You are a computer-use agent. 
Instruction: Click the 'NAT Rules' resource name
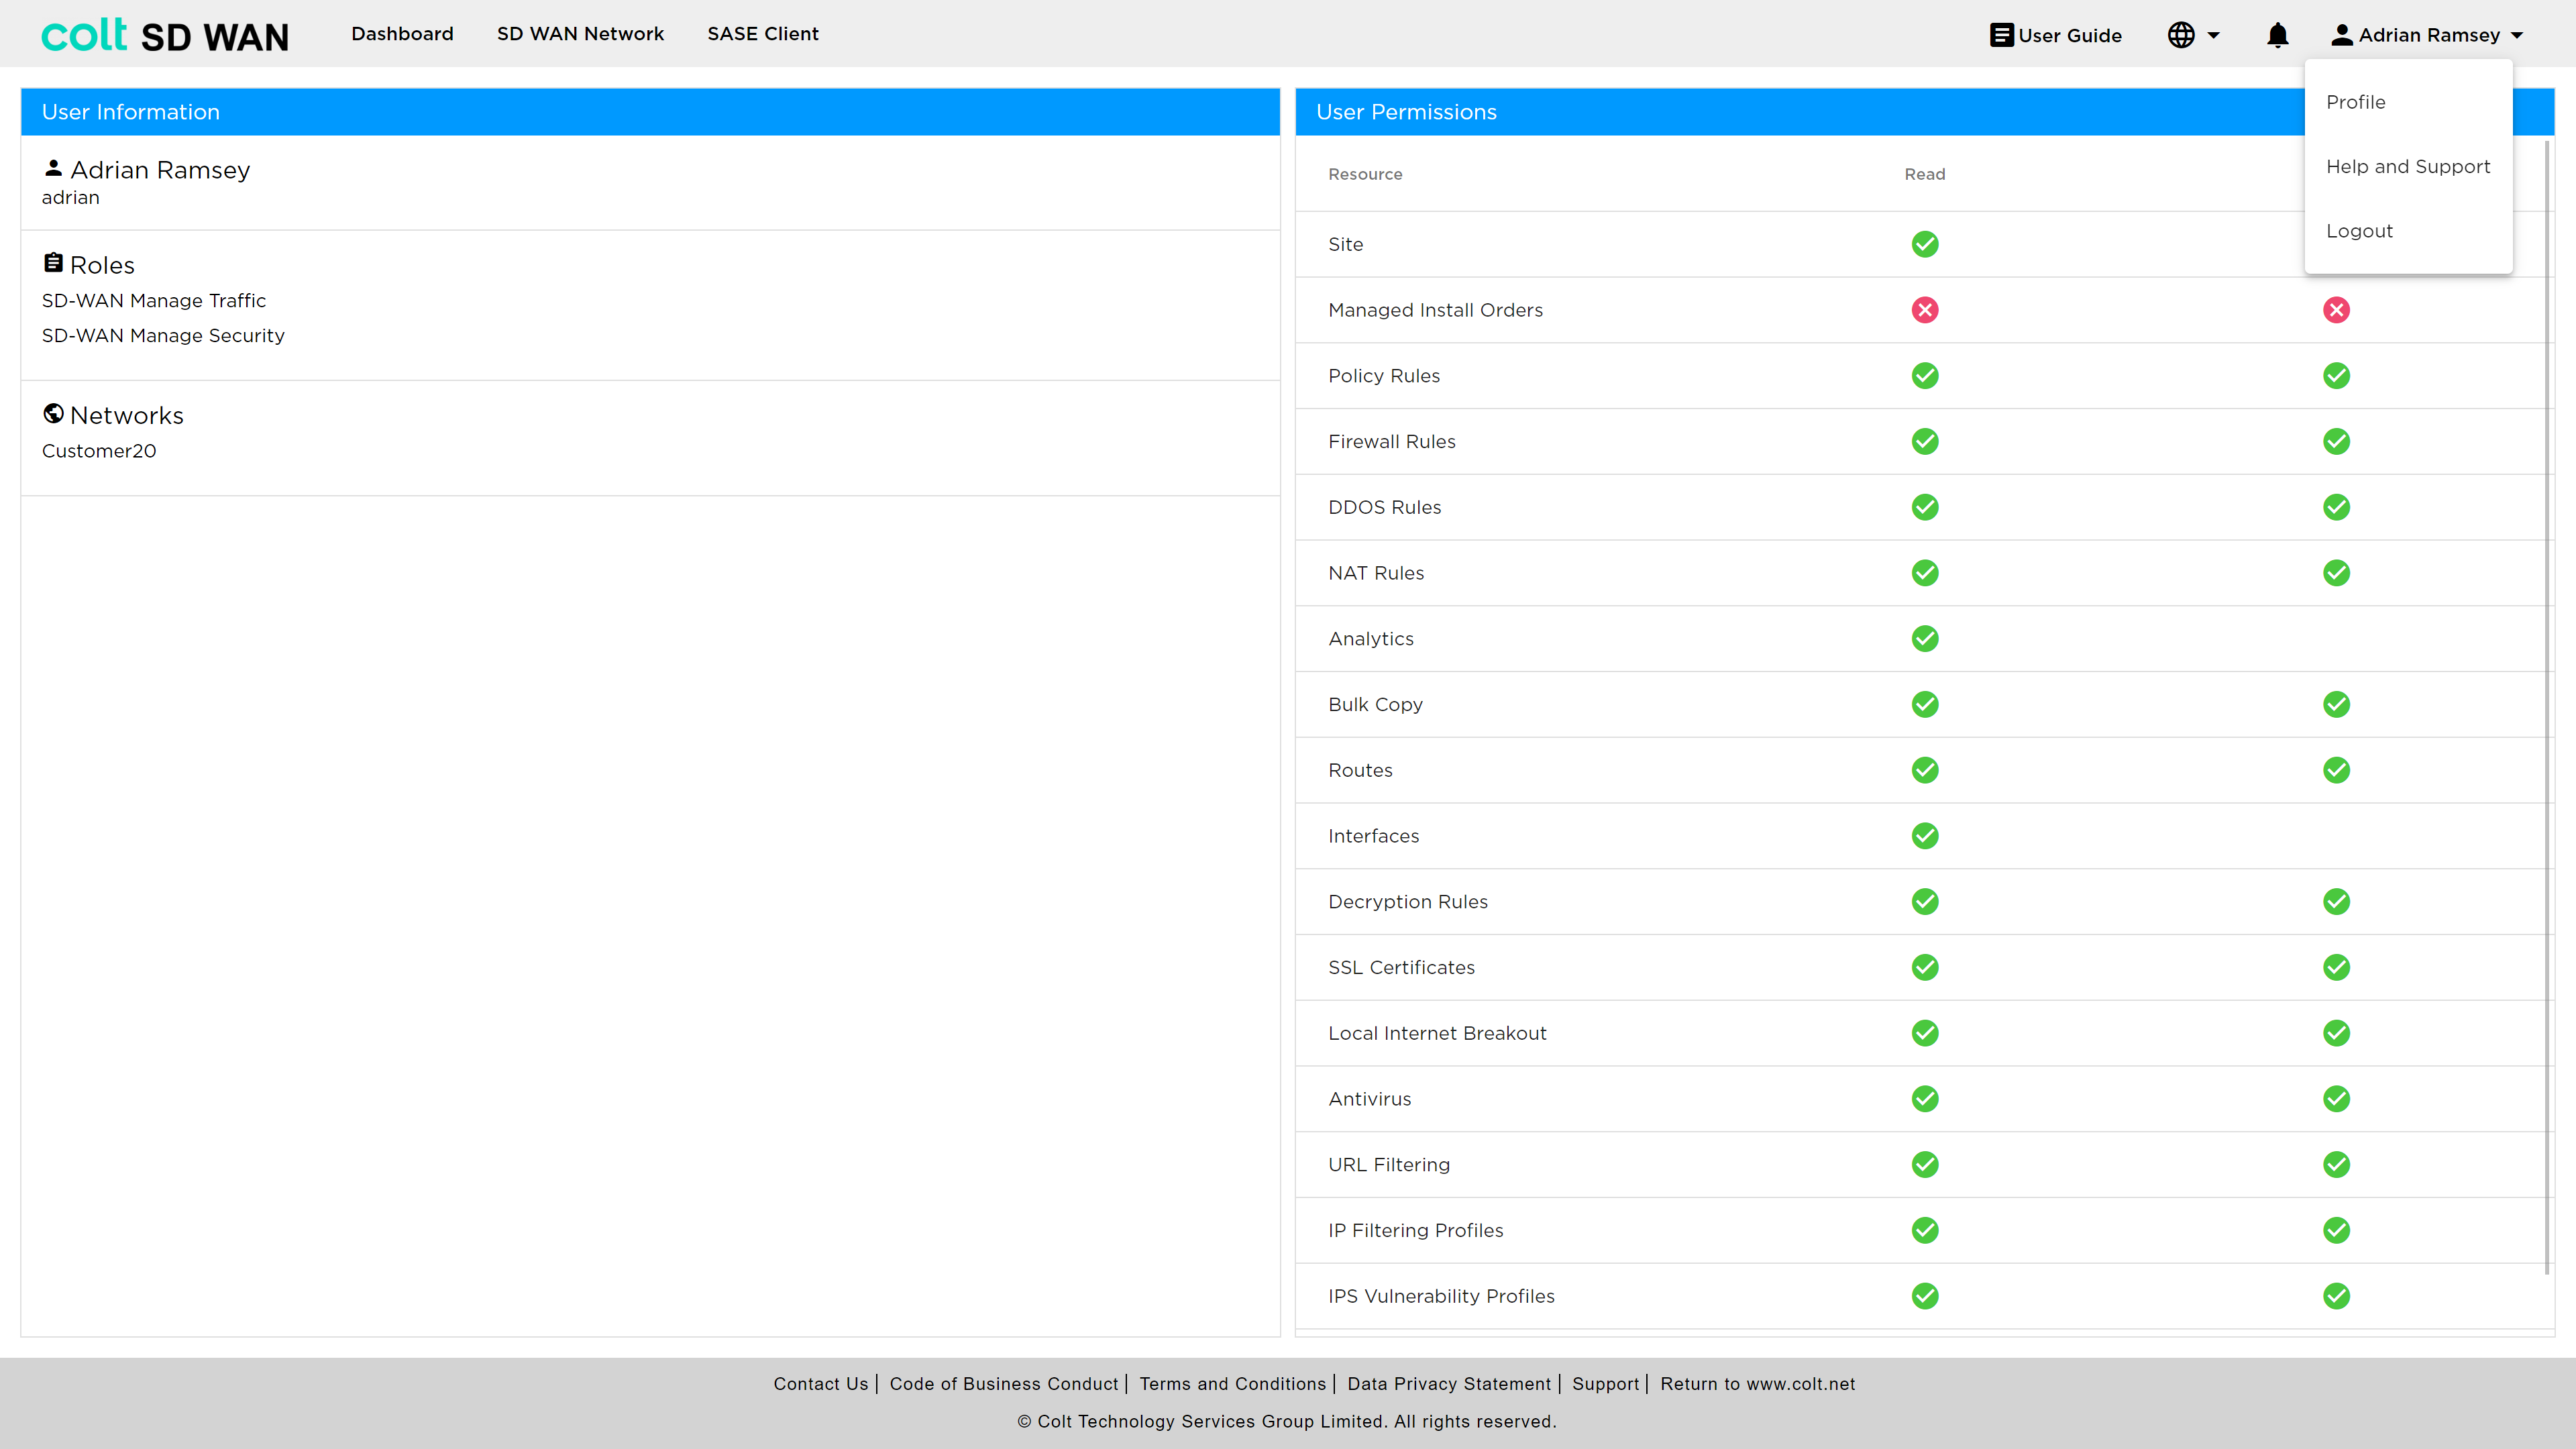pos(1376,573)
